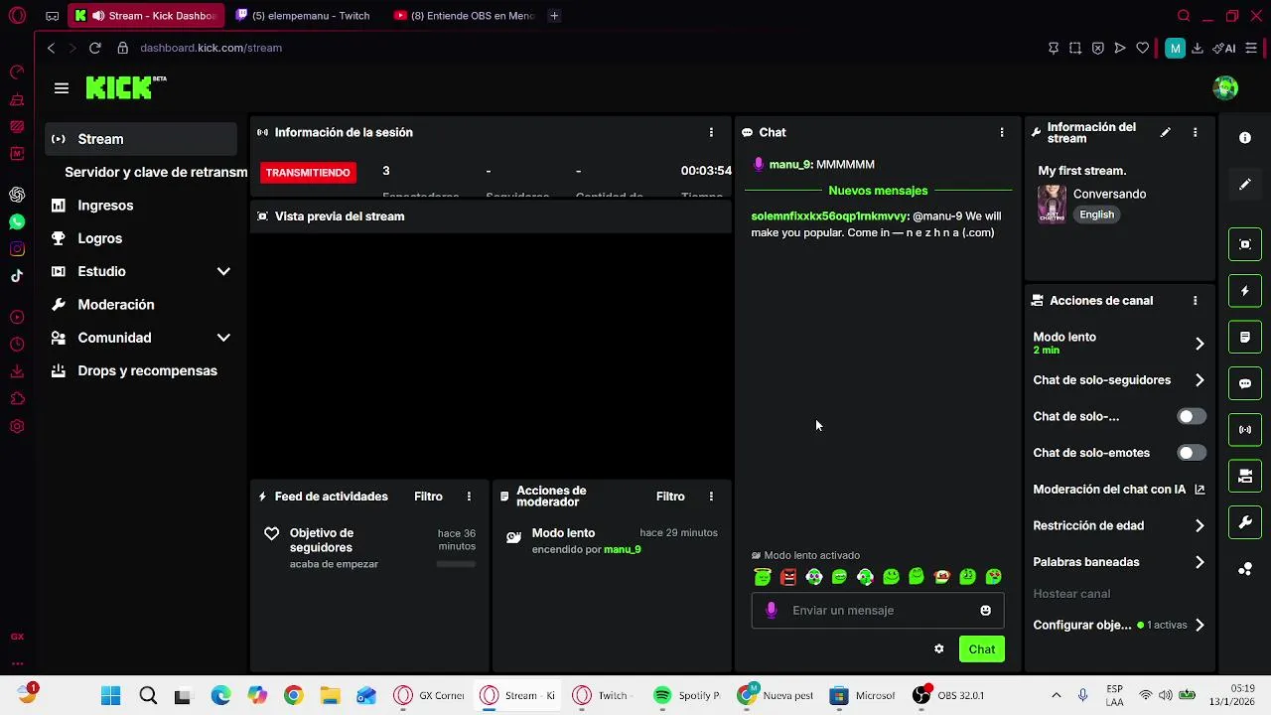Filter the Feed de actividades

[428, 497]
